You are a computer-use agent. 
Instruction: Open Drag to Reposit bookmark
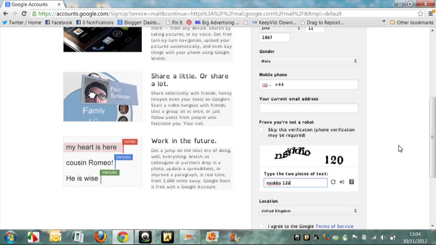(x=322, y=22)
